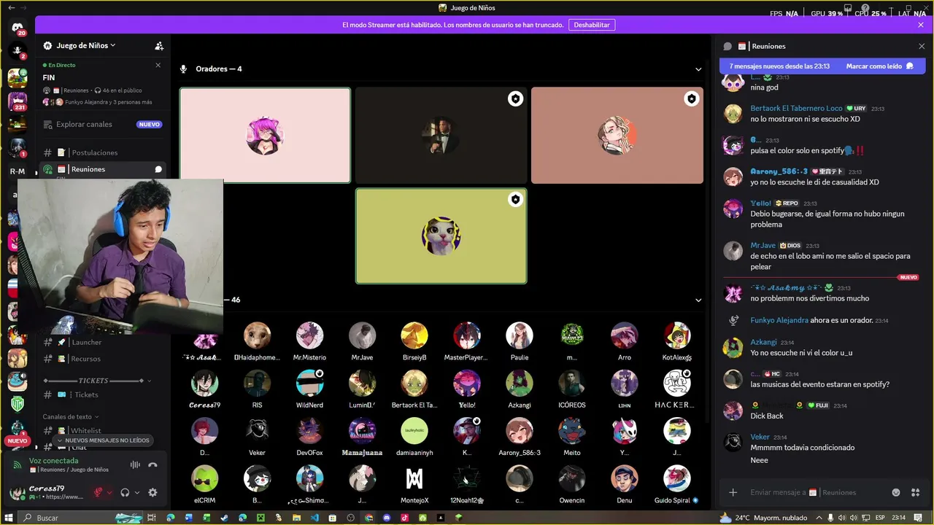Open the emoji picker in message box

[x=898, y=492]
